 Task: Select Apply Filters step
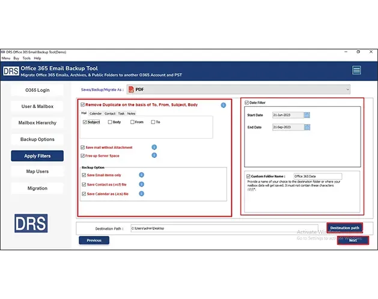coord(37,156)
